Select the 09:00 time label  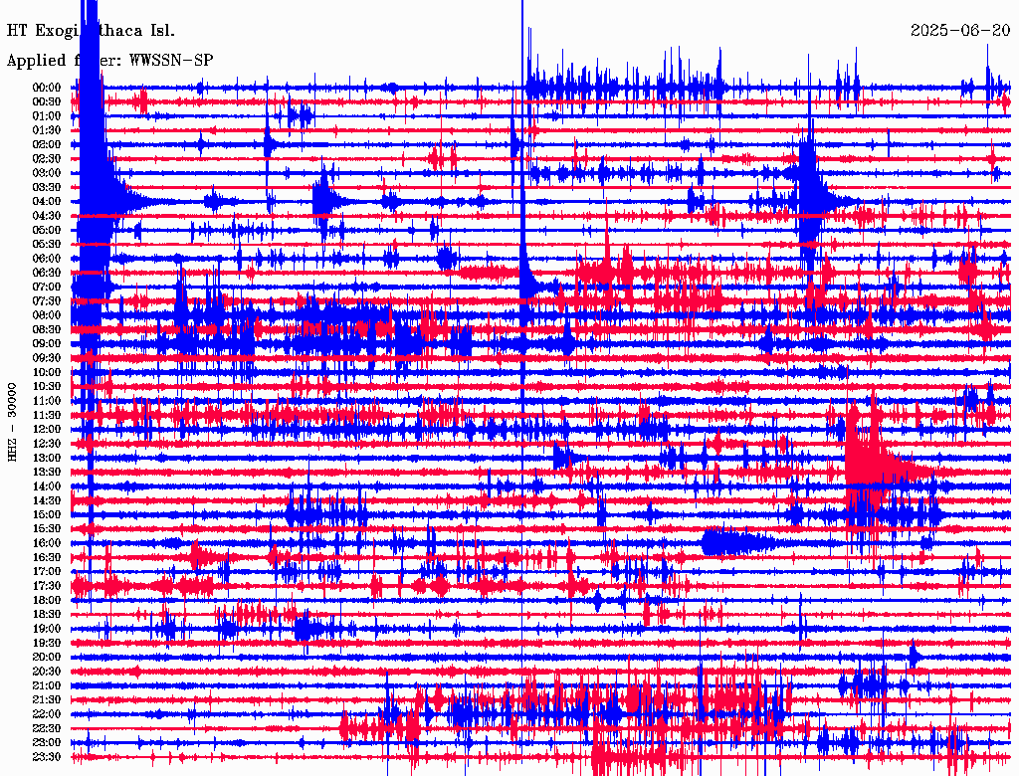pos(47,343)
